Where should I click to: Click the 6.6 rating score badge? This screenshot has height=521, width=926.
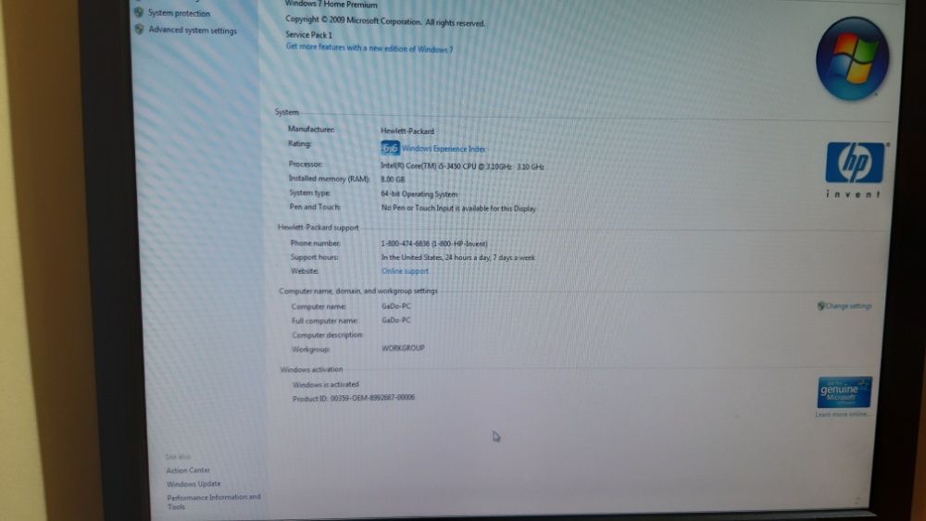click(x=390, y=148)
